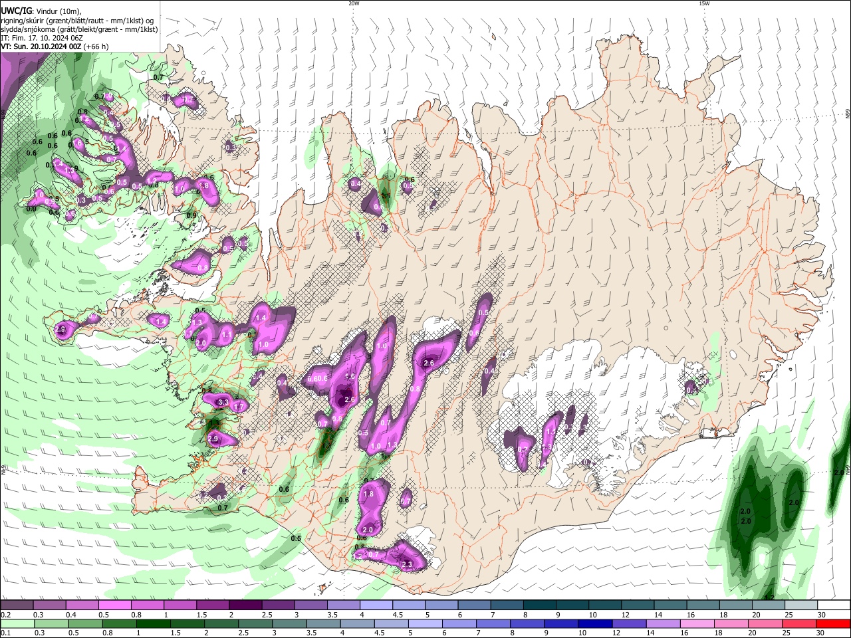This screenshot has width=851, height=638.
Task: Click the 4.5 label on the lower rain scale
Action: coord(378,633)
